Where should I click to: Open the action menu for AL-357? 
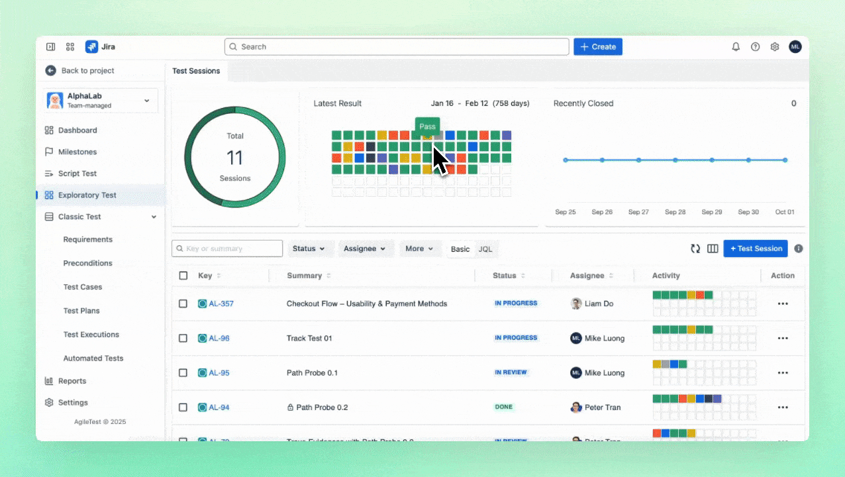coord(783,303)
